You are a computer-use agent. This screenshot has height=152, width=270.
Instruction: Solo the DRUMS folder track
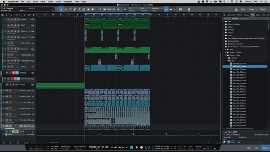click(10, 73)
